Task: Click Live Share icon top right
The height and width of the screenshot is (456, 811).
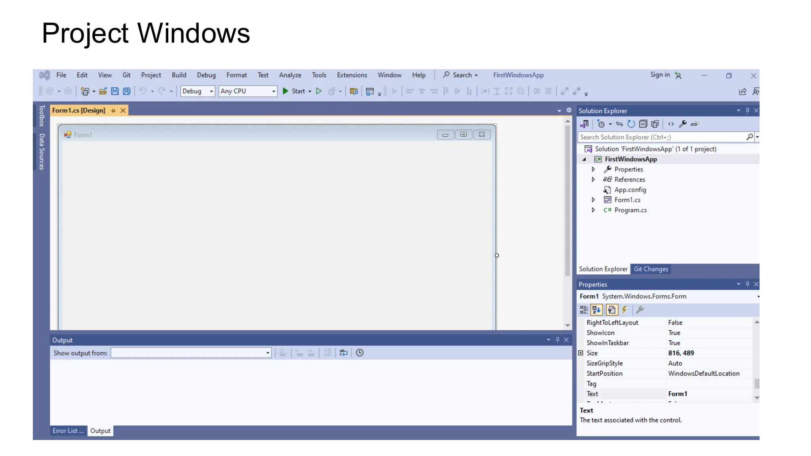Action: pyautogui.click(x=742, y=91)
